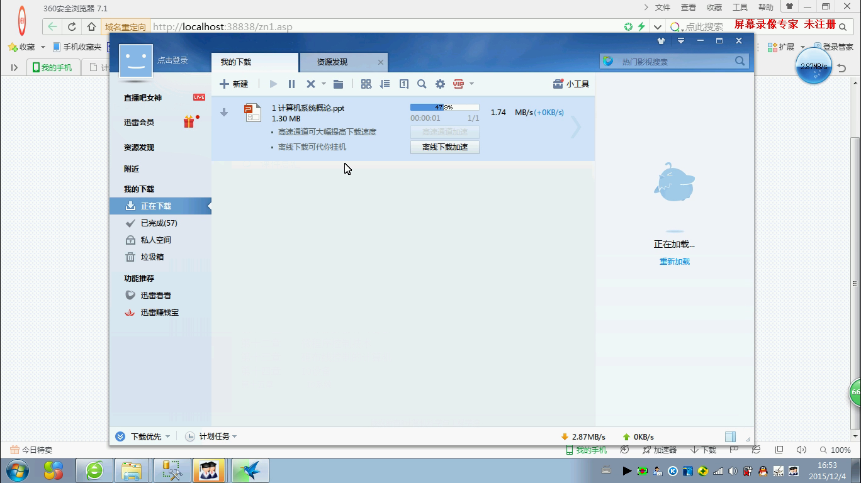Open the 帮助 menu in the browser
This screenshot has width=861, height=483.
766,8
